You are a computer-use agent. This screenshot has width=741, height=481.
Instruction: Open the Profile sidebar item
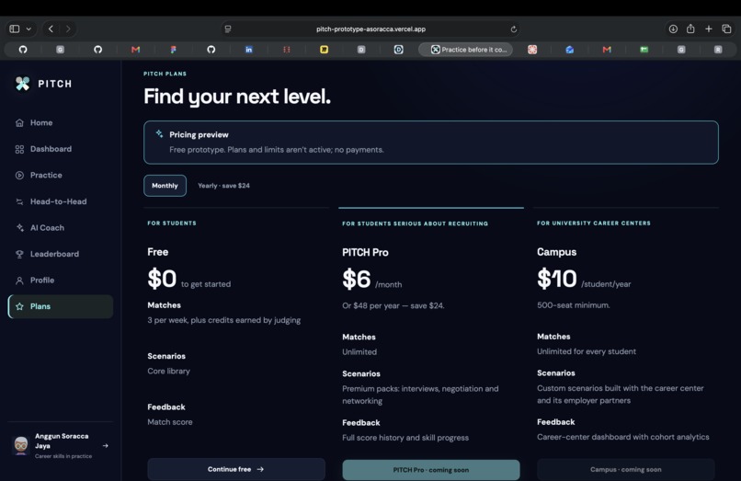pos(61,280)
